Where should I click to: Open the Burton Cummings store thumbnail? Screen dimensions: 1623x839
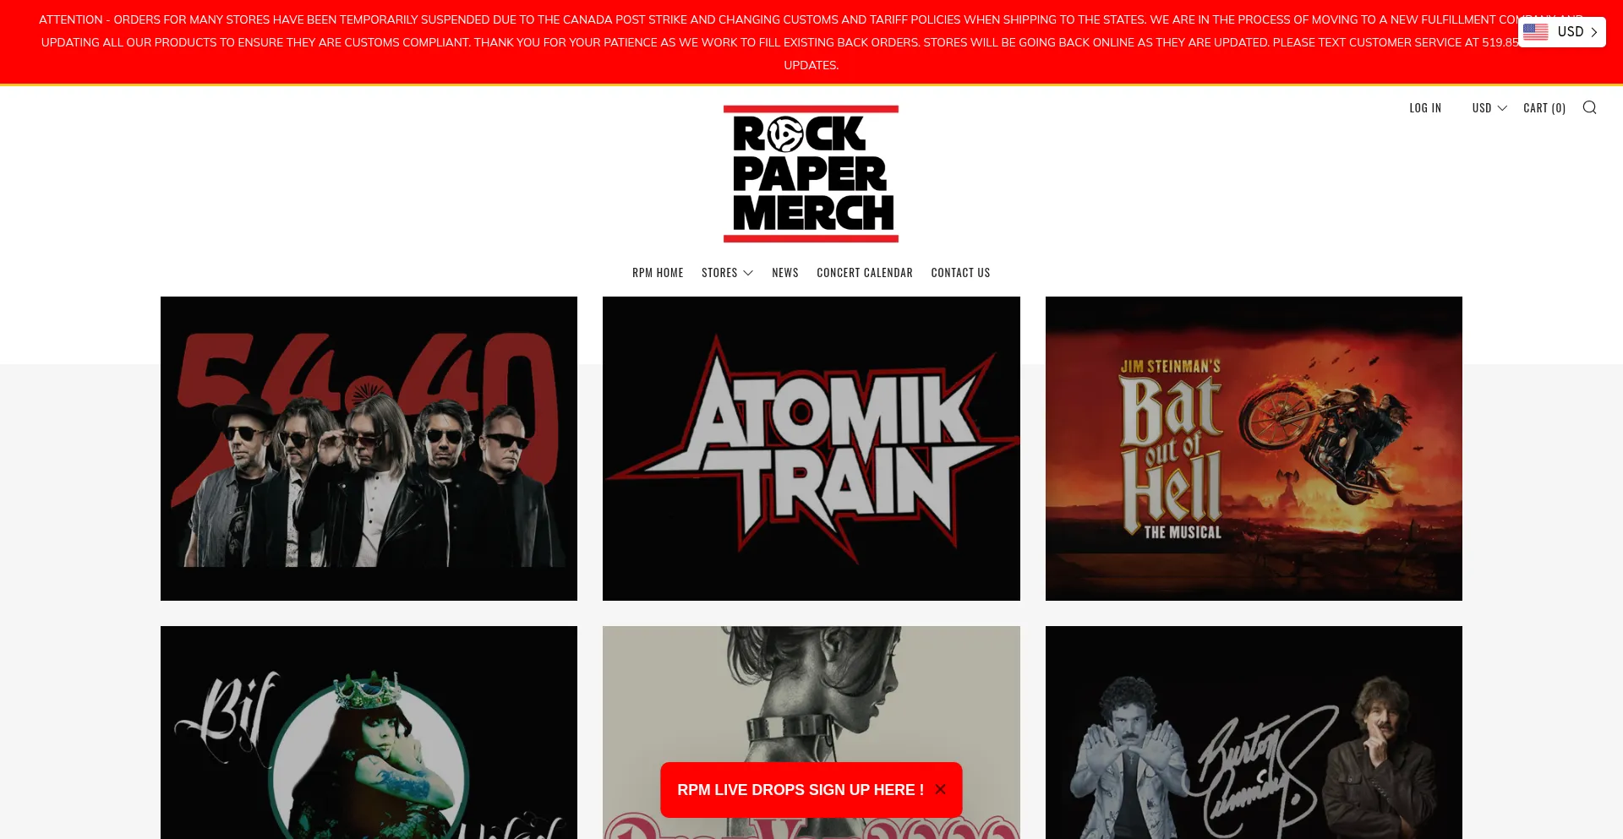pyautogui.click(x=1254, y=733)
